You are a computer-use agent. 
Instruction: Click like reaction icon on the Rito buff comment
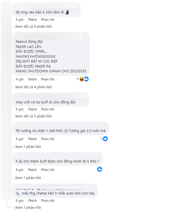point(100,169)
